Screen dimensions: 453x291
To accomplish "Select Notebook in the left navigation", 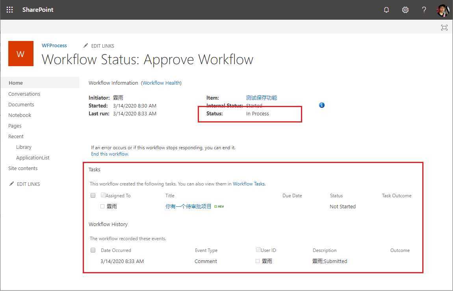I will tap(20, 115).
